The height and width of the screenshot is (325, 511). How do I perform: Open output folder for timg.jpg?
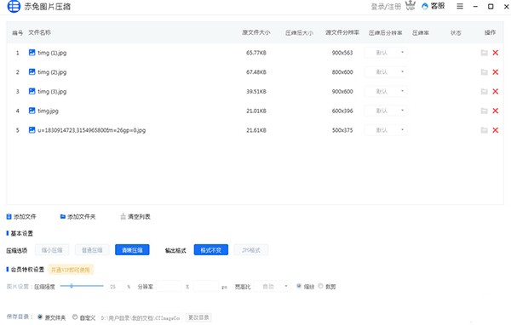tap(485, 111)
